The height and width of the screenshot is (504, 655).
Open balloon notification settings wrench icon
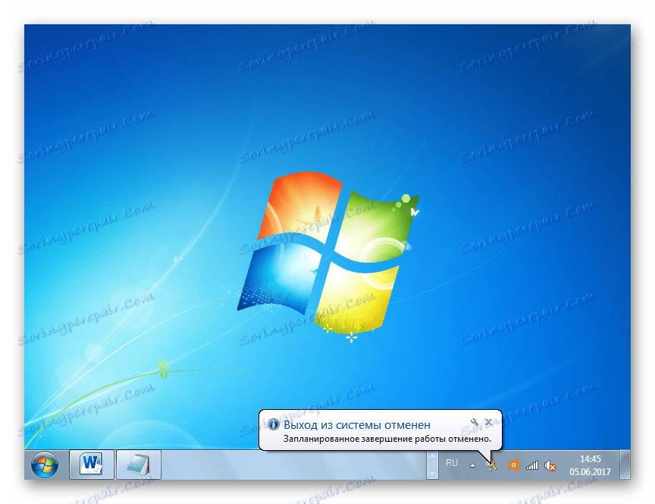coord(474,422)
